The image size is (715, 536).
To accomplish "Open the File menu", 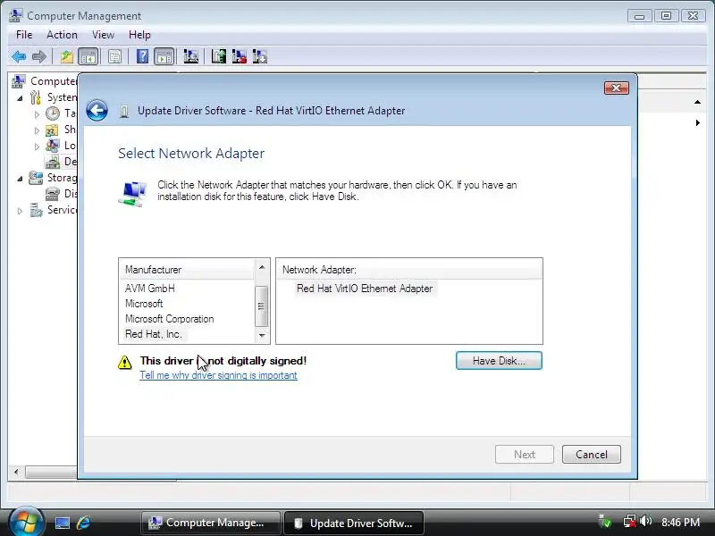I will coord(24,35).
